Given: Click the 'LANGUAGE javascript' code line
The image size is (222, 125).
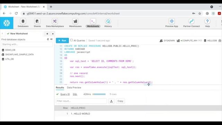Looking at the screenshot, I should click(x=77, y=52).
